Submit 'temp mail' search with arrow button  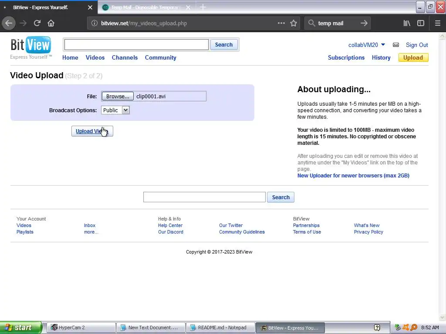[x=364, y=23]
